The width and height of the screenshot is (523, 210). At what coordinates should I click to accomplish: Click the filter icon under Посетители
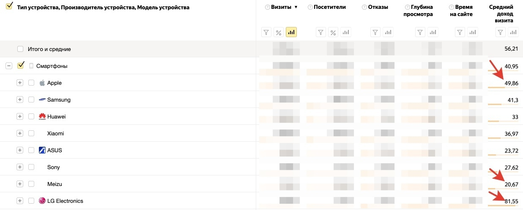click(321, 32)
